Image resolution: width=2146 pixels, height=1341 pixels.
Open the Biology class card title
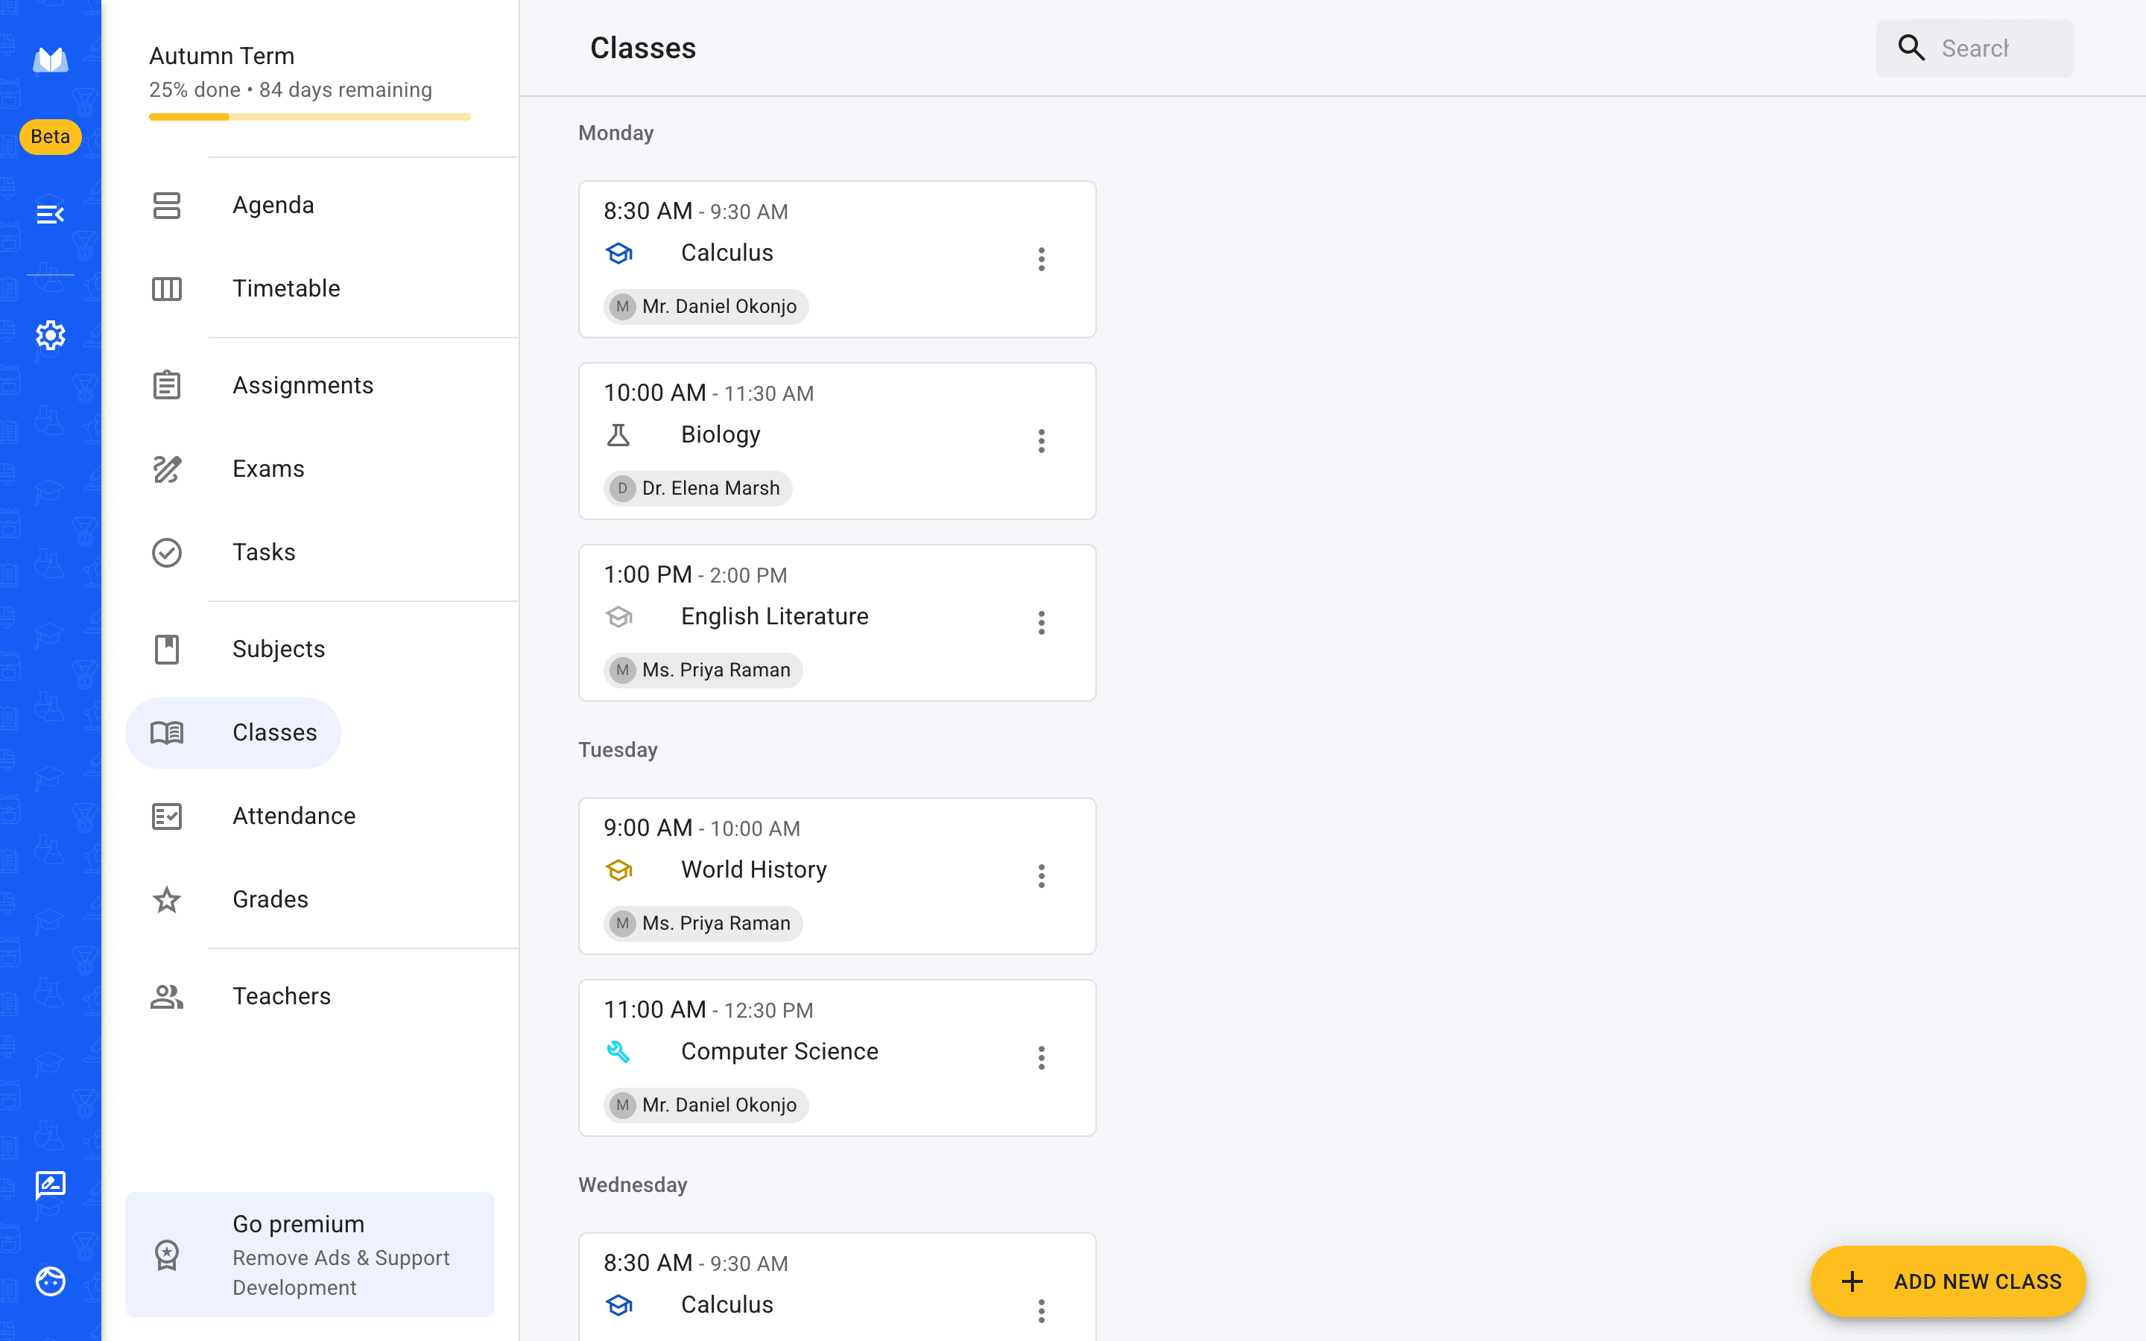click(x=721, y=434)
